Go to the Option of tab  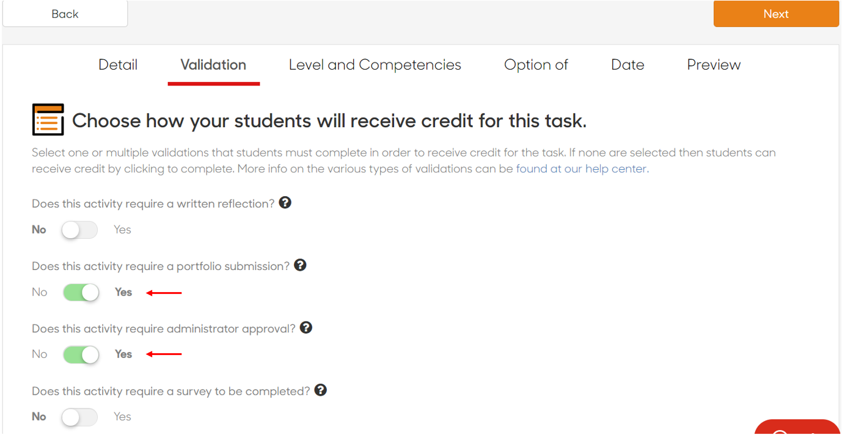click(x=536, y=65)
